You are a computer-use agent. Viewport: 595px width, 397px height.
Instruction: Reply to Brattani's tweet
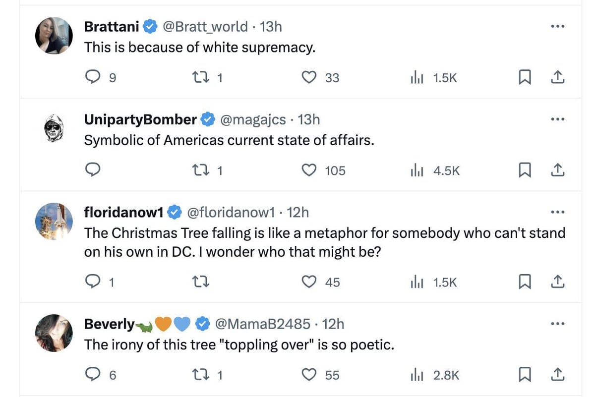93,77
